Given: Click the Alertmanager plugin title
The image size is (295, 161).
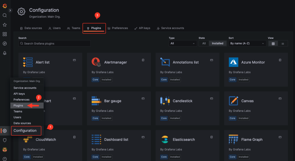Looking at the screenshot, I should [116, 62].
